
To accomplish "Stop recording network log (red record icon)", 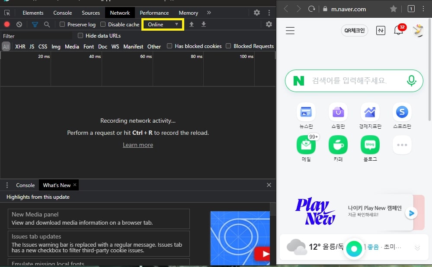I will click(x=6, y=24).
